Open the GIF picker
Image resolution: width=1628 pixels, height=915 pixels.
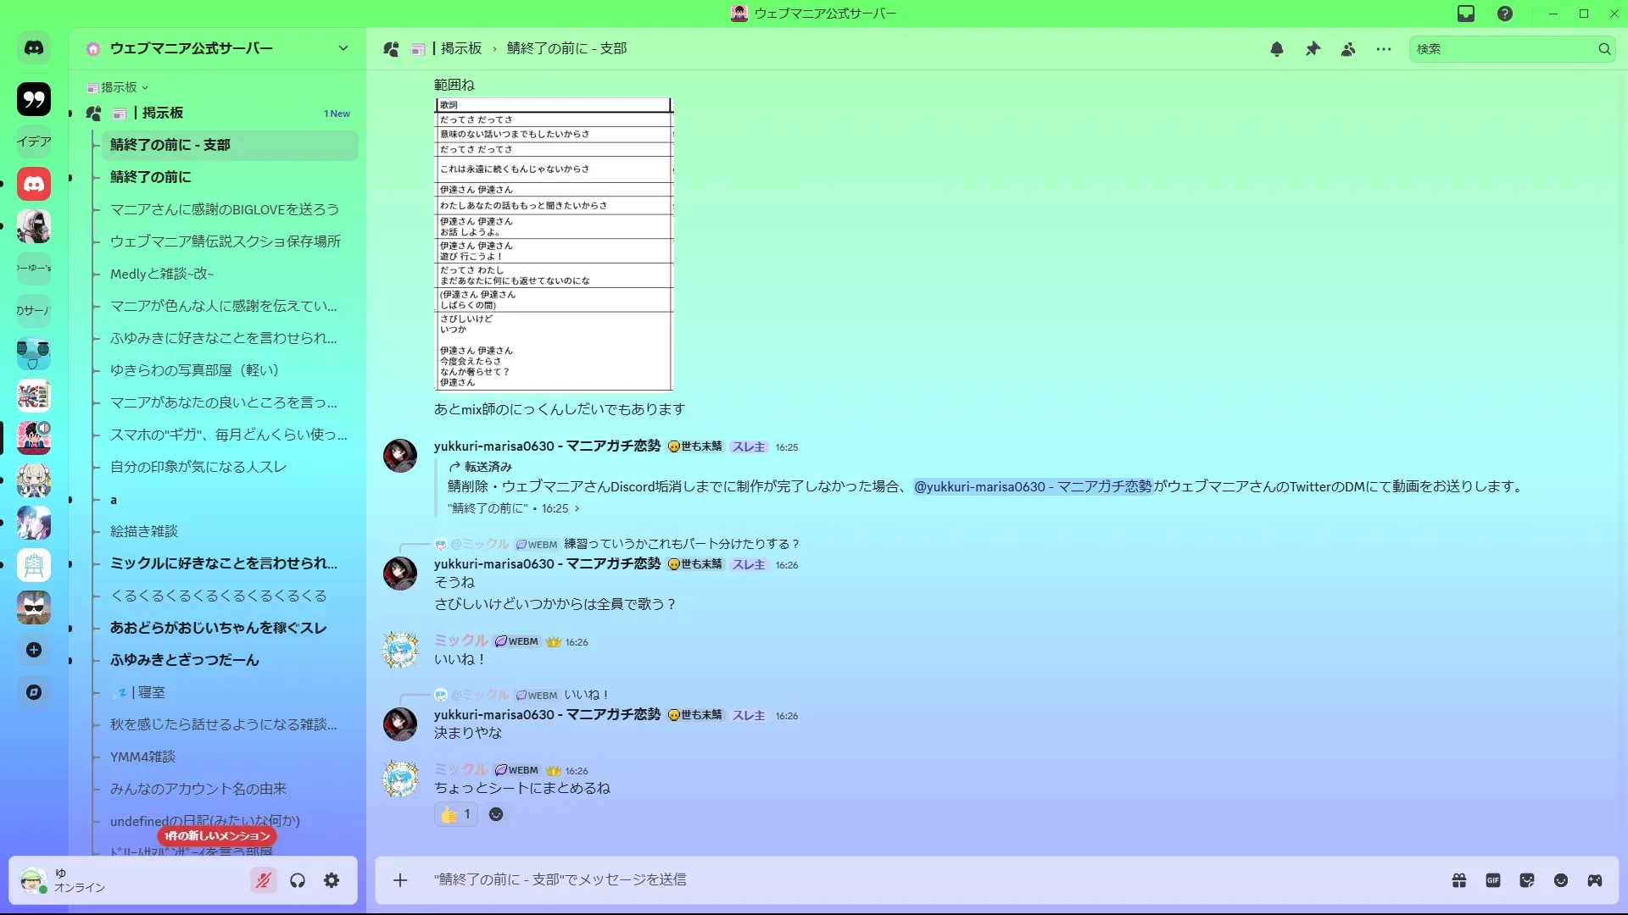(x=1493, y=880)
